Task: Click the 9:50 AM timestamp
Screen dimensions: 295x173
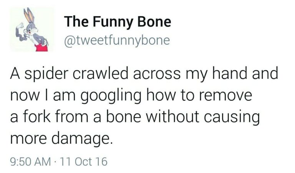Action: click(x=34, y=161)
